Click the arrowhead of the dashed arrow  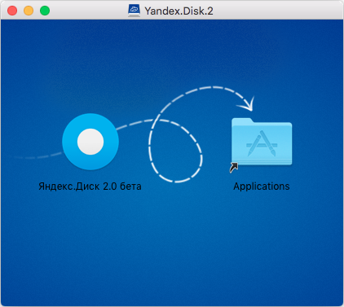point(247,104)
